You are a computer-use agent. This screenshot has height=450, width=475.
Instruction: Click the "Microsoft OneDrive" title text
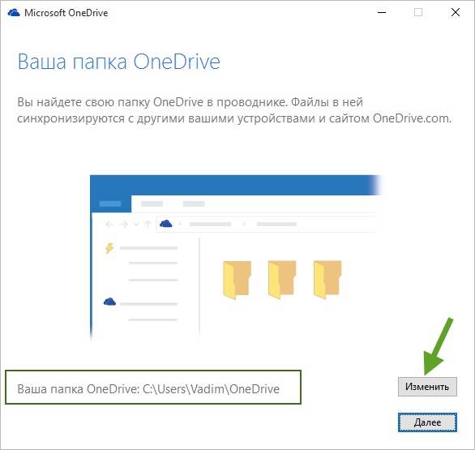(66, 13)
